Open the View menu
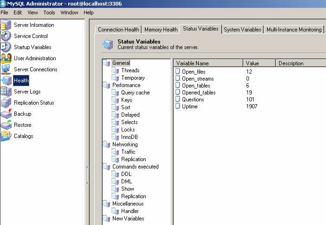The height and width of the screenshot is (225, 326). click(33, 12)
